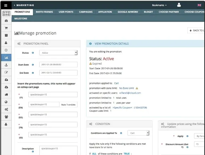
Task: Open the truck shipping sidebar icon
Action: click(6, 95)
